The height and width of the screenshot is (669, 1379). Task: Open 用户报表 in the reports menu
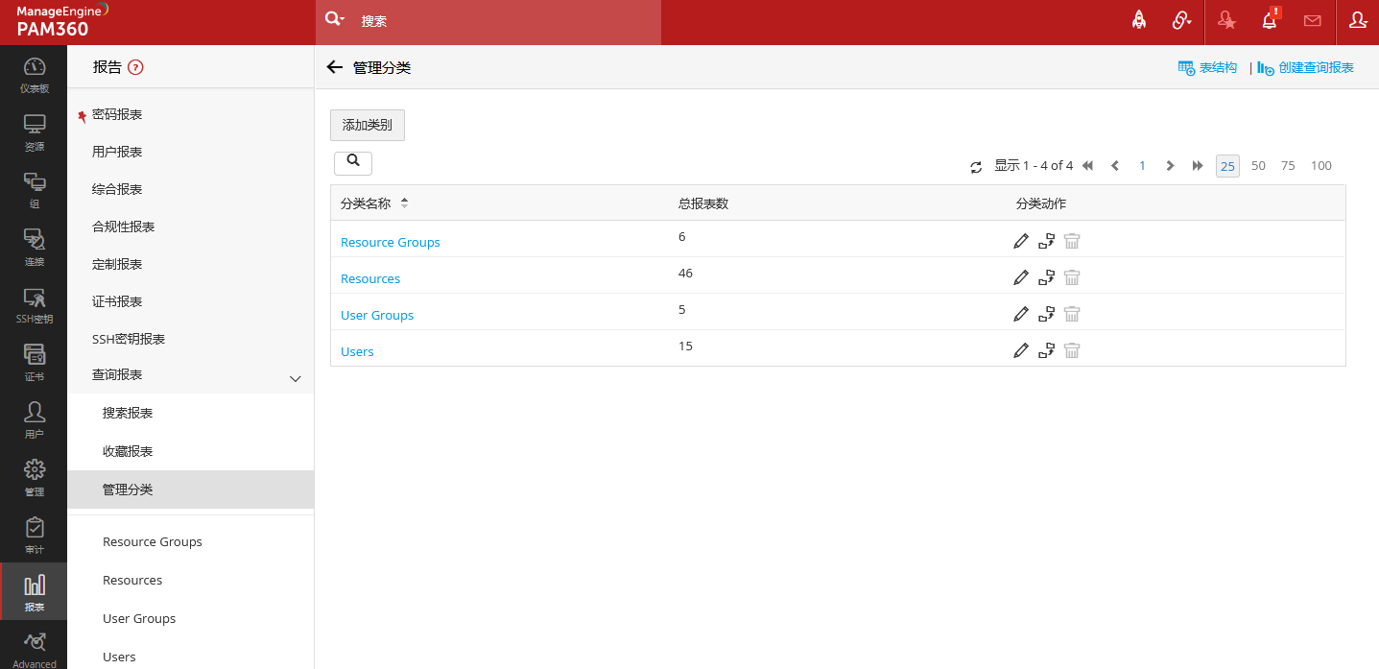click(117, 152)
